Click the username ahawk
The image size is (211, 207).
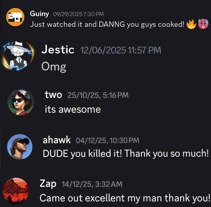coord(57,140)
